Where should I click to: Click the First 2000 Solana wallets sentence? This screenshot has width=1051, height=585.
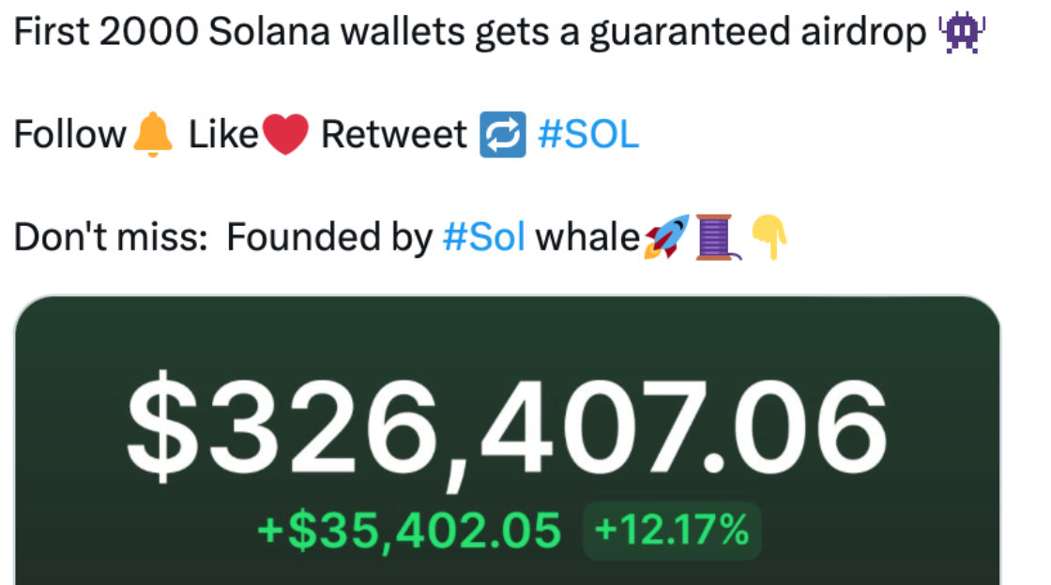tap(469, 32)
